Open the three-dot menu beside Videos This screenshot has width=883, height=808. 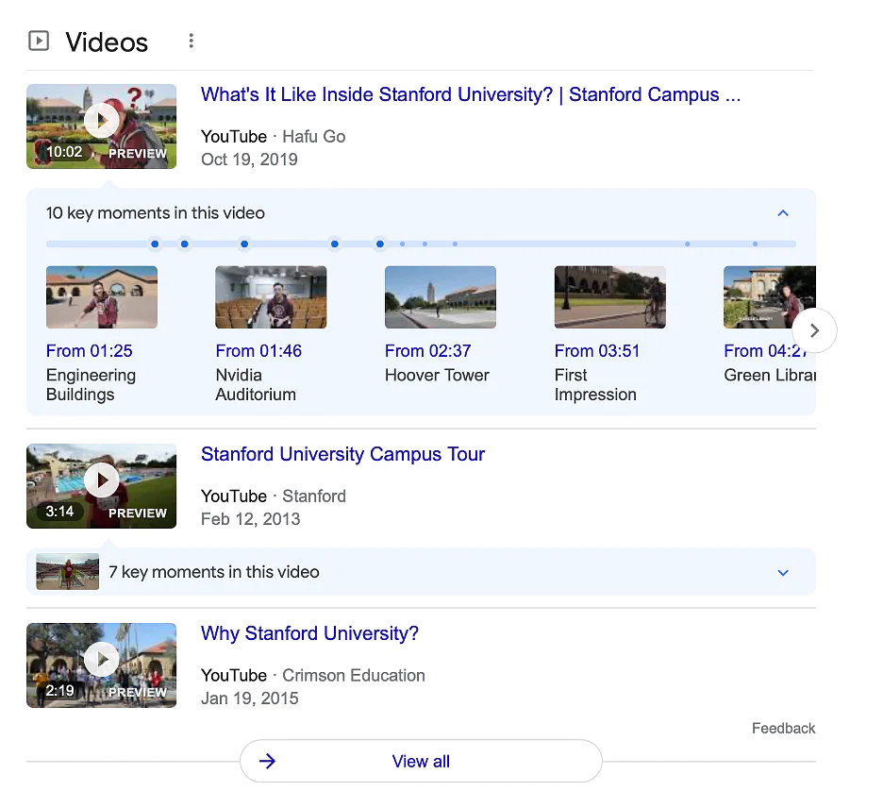(192, 42)
